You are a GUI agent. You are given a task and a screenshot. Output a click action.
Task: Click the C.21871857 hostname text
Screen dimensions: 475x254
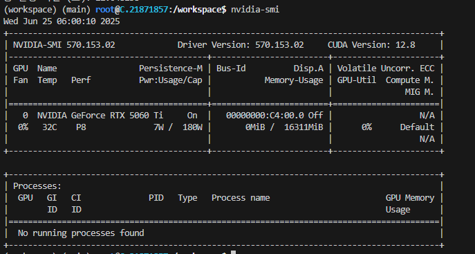click(144, 10)
